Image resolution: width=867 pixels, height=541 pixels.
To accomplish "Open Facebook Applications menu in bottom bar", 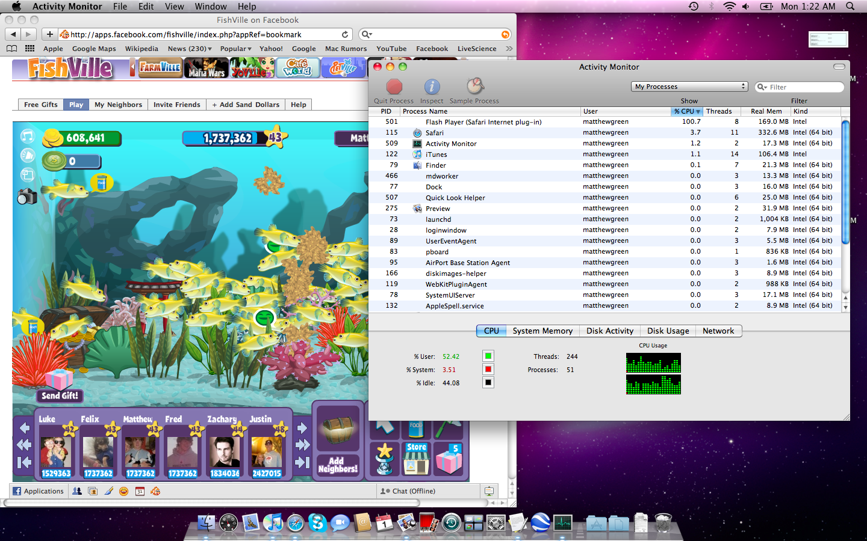I will click(x=38, y=491).
